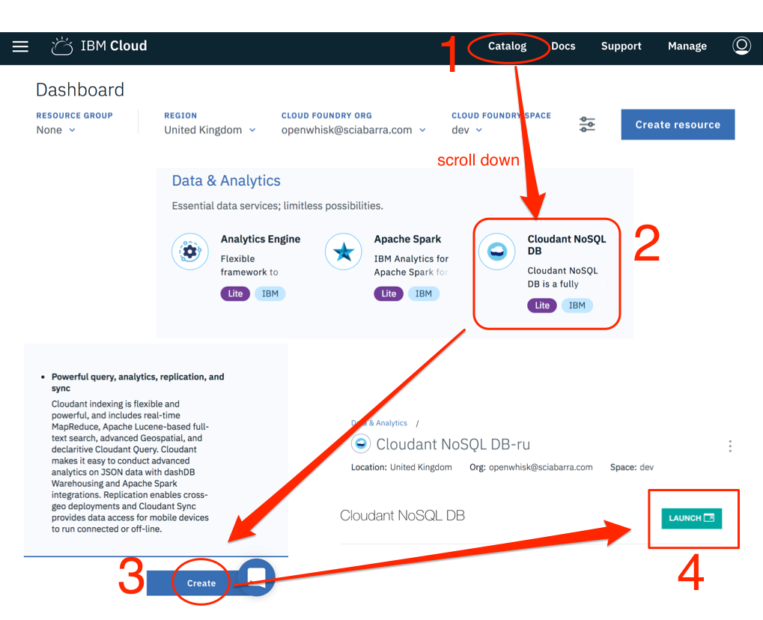
Task: Open the chat bubble support icon
Action: 256,577
